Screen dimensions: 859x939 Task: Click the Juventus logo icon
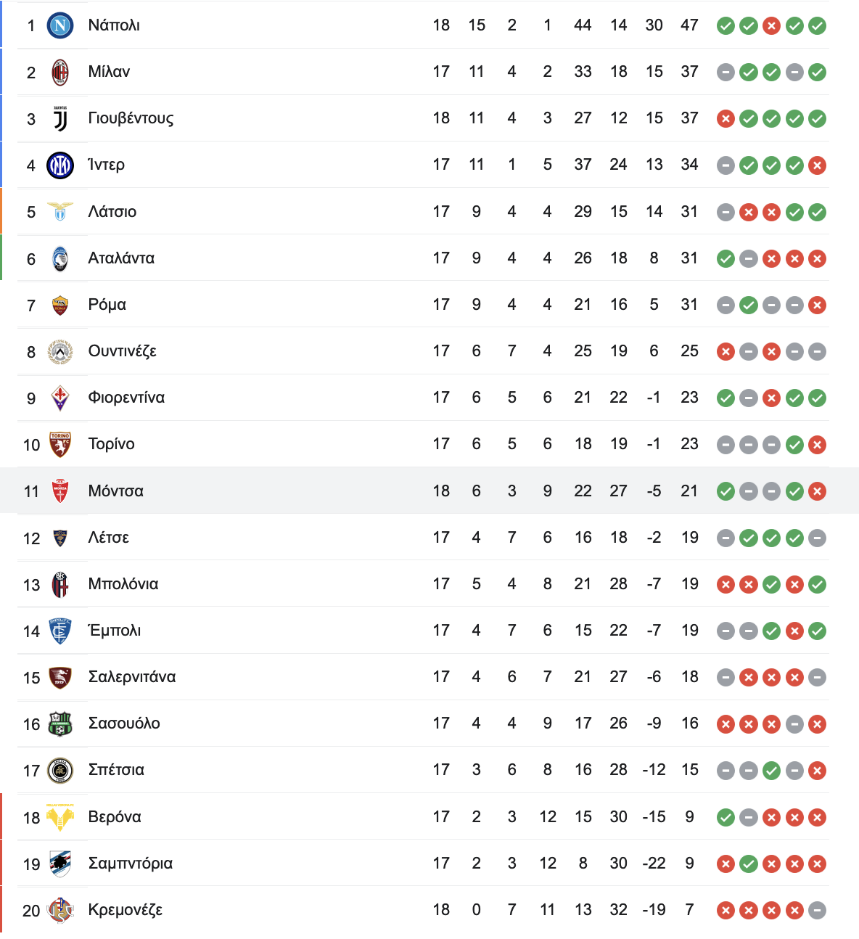tap(60, 118)
